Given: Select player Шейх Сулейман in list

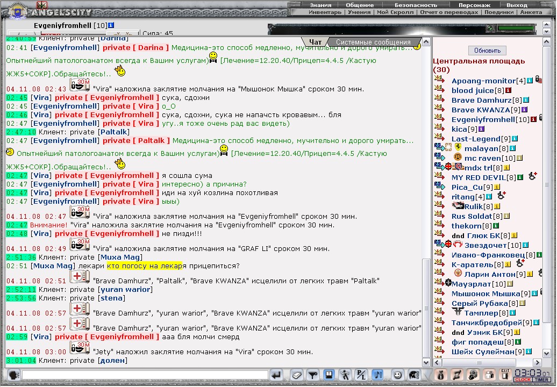Looking at the screenshot, I should pos(483,352).
